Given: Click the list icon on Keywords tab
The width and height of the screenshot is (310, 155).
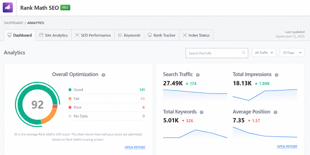Looking at the screenshot, I should click(120, 35).
